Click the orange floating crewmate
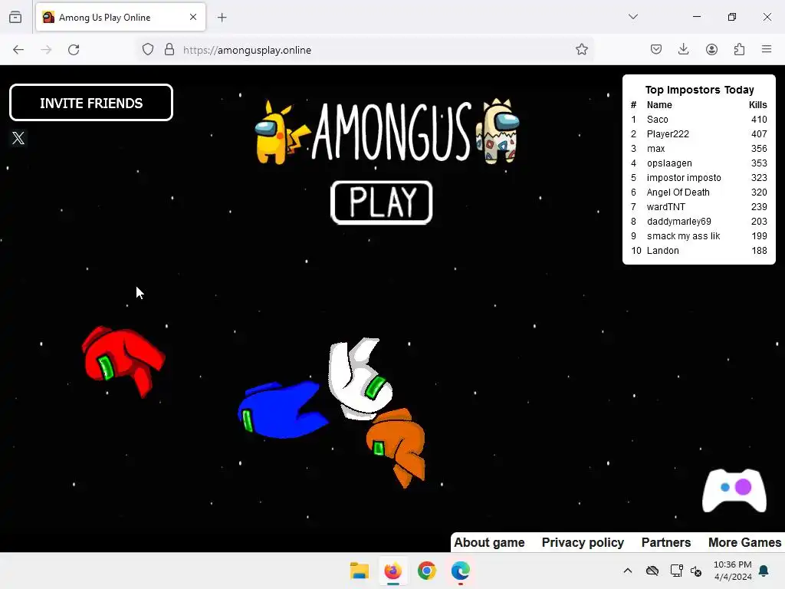785x589 pixels. 396,447
